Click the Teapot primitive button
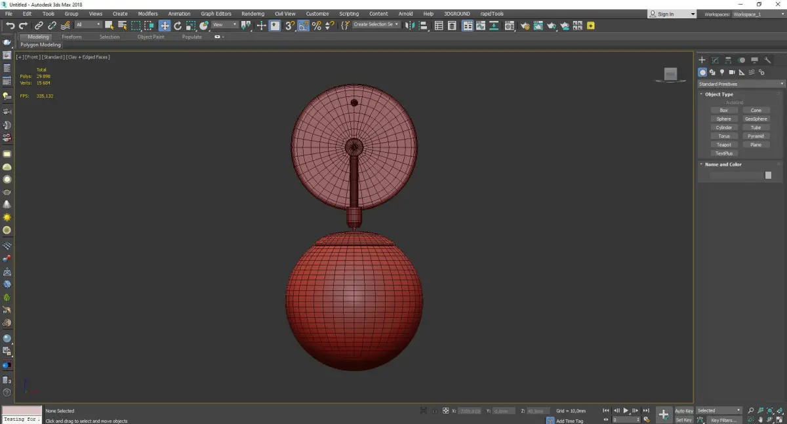 [x=724, y=145]
